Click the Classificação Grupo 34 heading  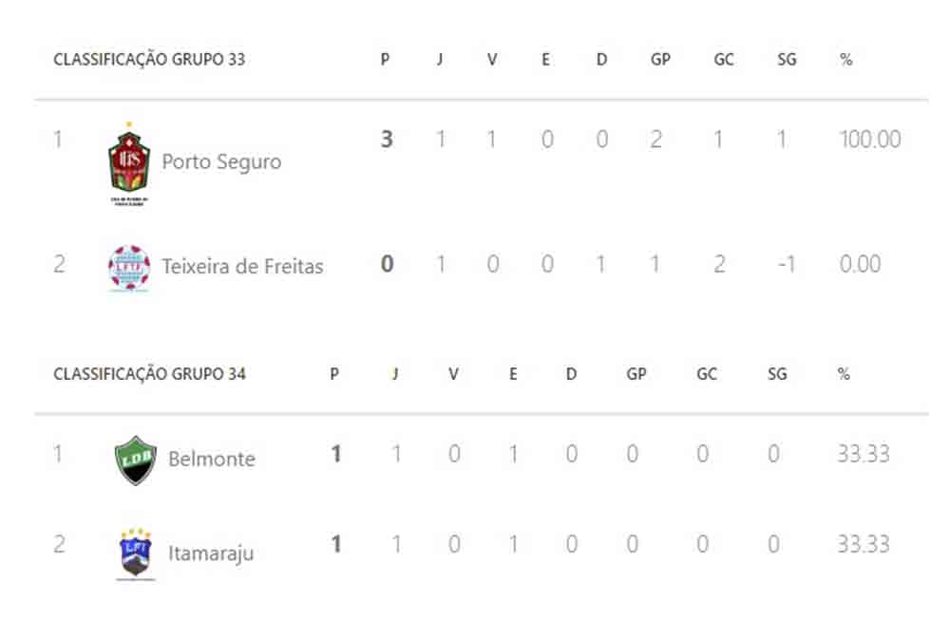(x=149, y=374)
